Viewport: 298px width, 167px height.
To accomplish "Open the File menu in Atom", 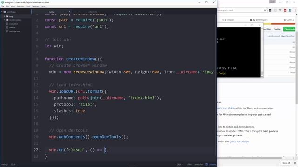I will point(2,6).
